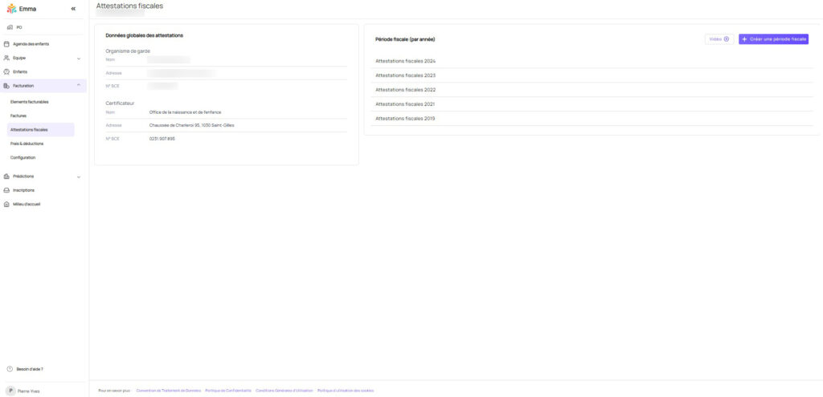Click the Pierre-Yves user avatar
Image resolution: width=823 pixels, height=397 pixels.
point(10,391)
